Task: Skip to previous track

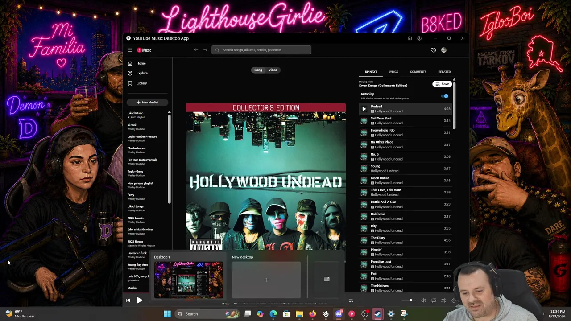Action: point(128,300)
